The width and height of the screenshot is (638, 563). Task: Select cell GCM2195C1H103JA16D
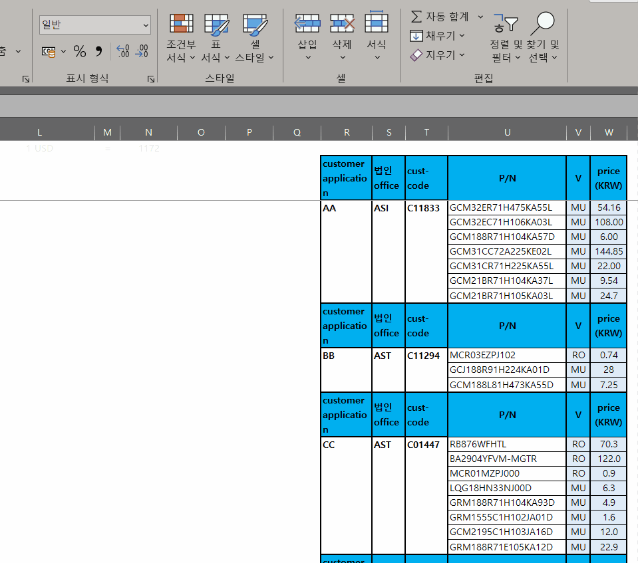507,532
